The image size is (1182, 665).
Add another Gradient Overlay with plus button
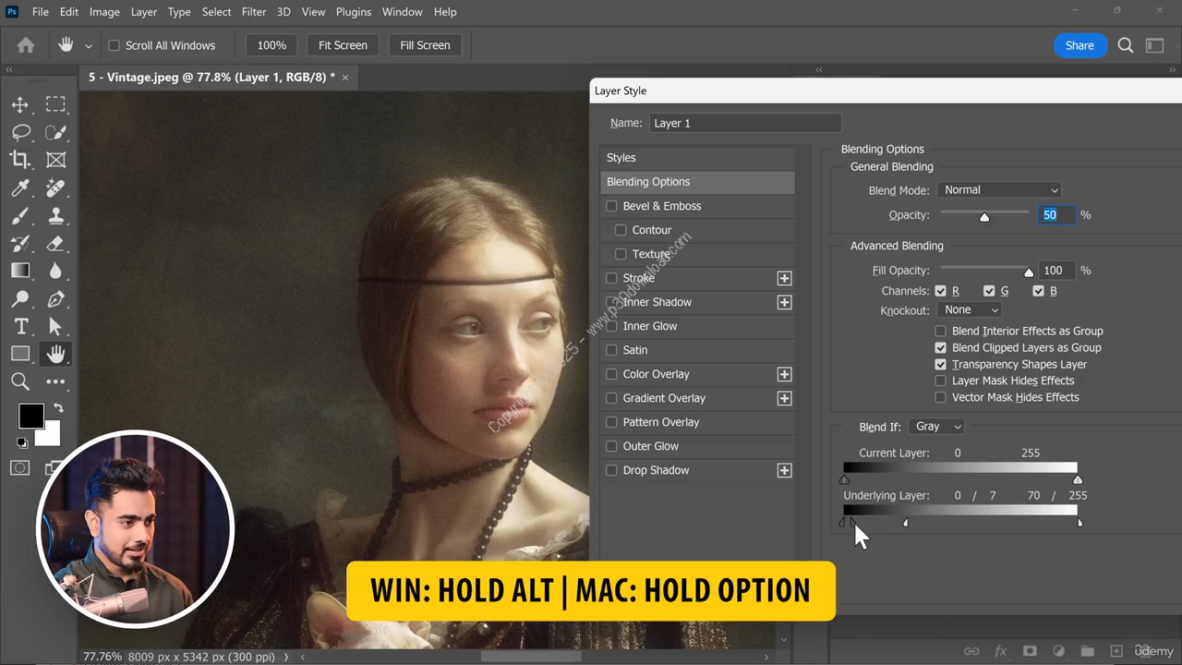pos(784,398)
